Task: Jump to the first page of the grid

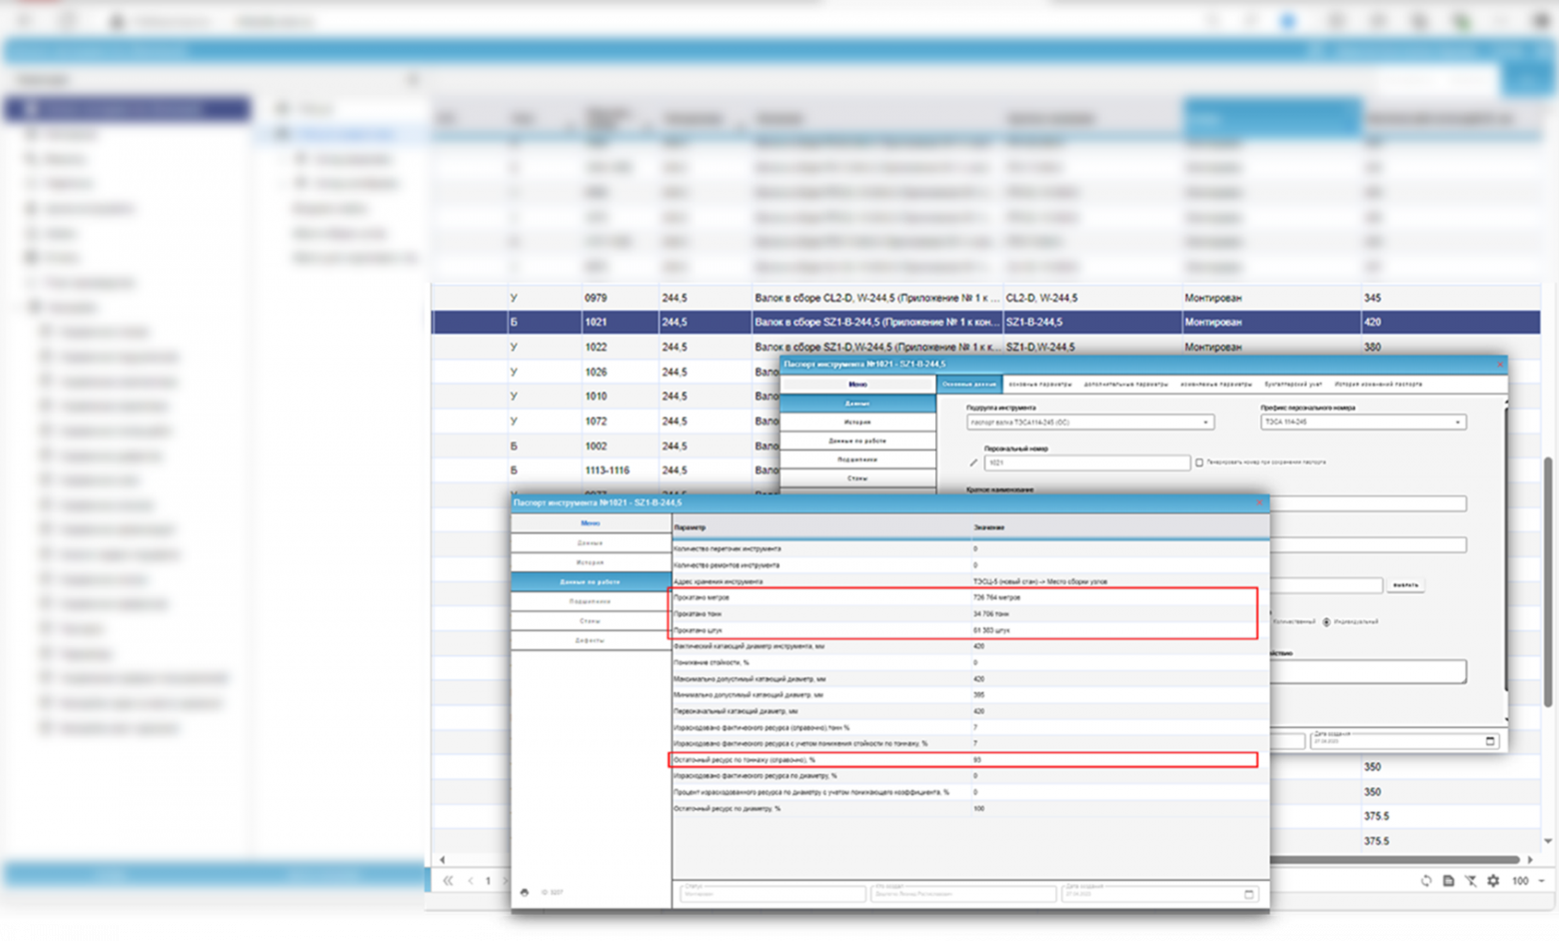Action: [448, 881]
